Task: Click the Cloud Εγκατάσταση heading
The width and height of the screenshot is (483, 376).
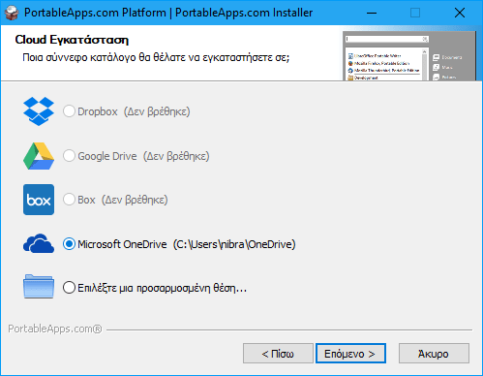Action: click(x=72, y=40)
